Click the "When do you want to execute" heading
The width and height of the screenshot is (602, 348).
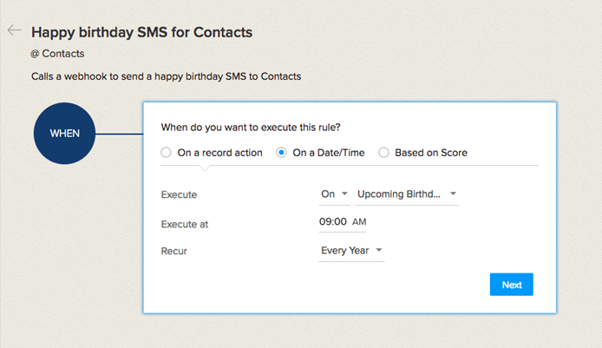coord(251,128)
